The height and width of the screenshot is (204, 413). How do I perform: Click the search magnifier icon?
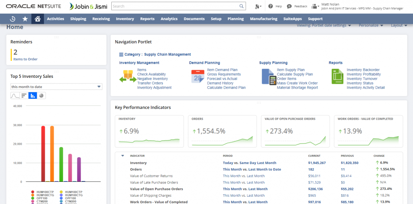(242, 6)
